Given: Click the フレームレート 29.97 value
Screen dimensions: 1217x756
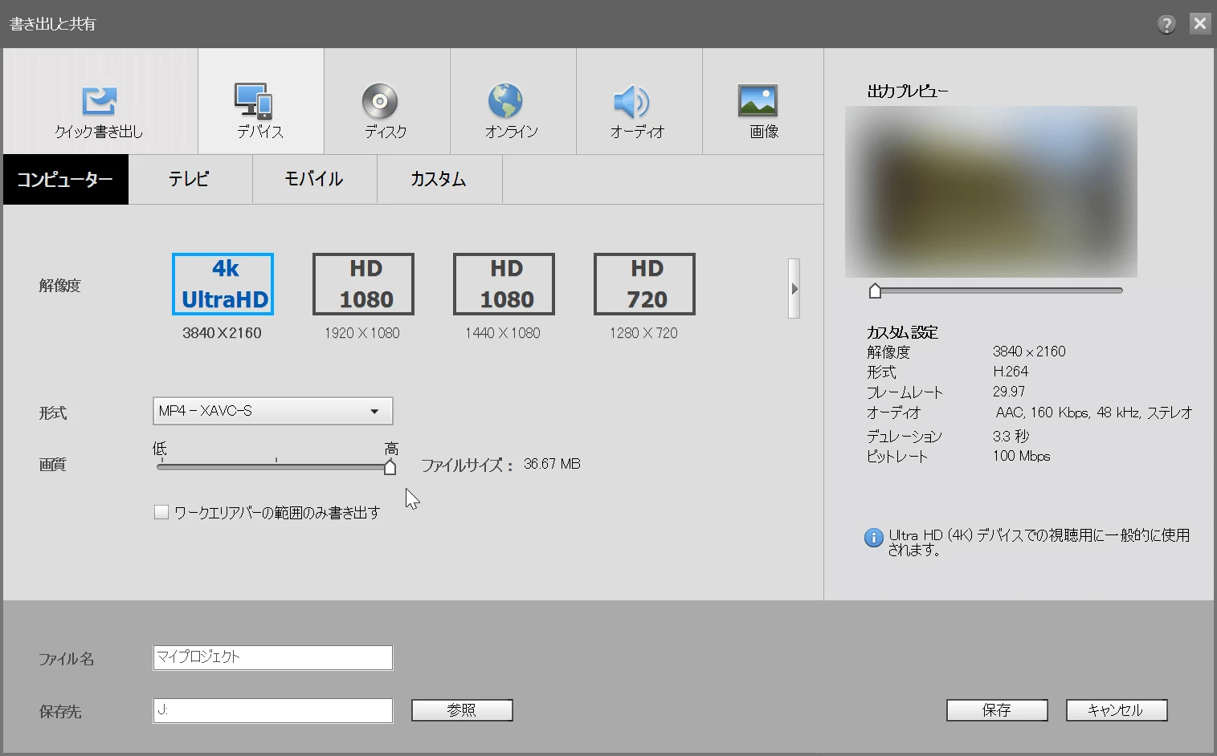Looking at the screenshot, I should click(x=1009, y=392).
